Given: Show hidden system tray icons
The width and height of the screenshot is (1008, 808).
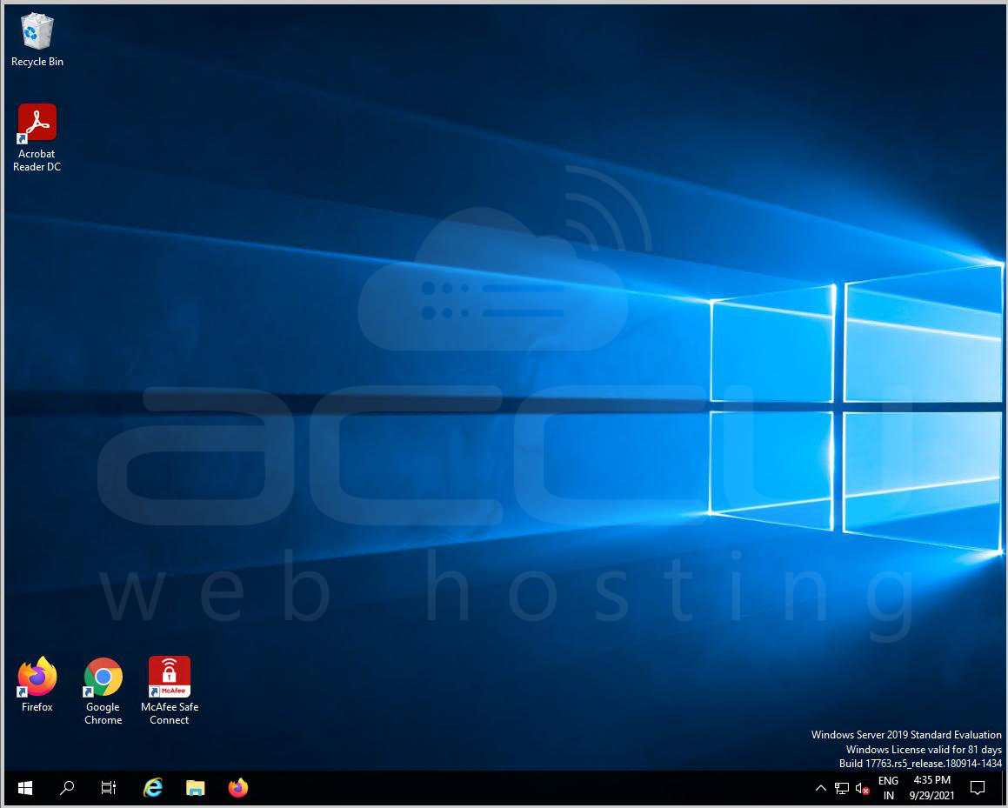Looking at the screenshot, I should (x=820, y=788).
